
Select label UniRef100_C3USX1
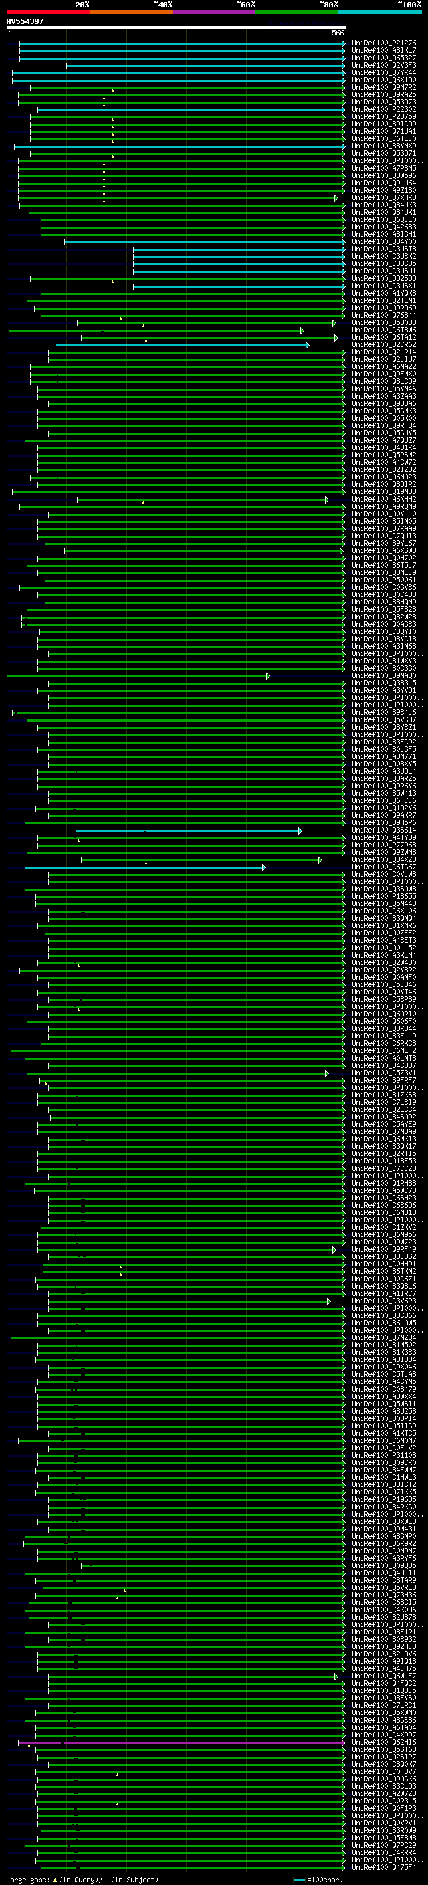pyautogui.click(x=384, y=286)
